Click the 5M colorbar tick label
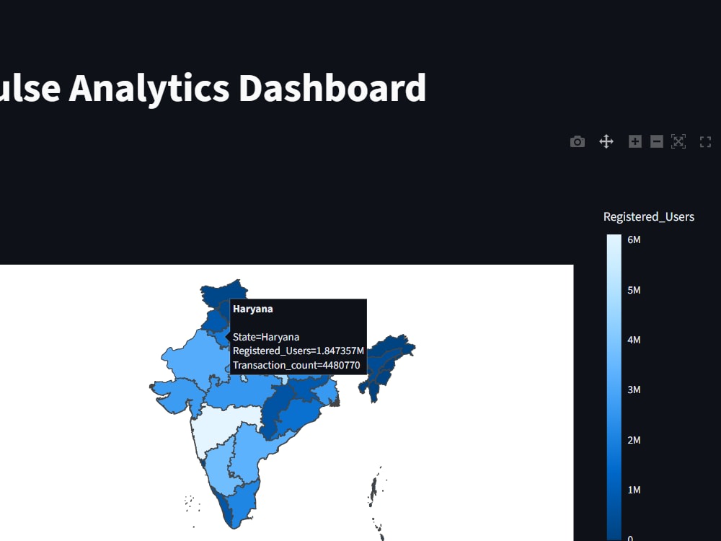 coord(634,290)
